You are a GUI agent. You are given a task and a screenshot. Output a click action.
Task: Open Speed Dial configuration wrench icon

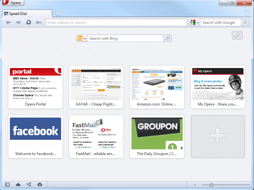[x=237, y=35]
